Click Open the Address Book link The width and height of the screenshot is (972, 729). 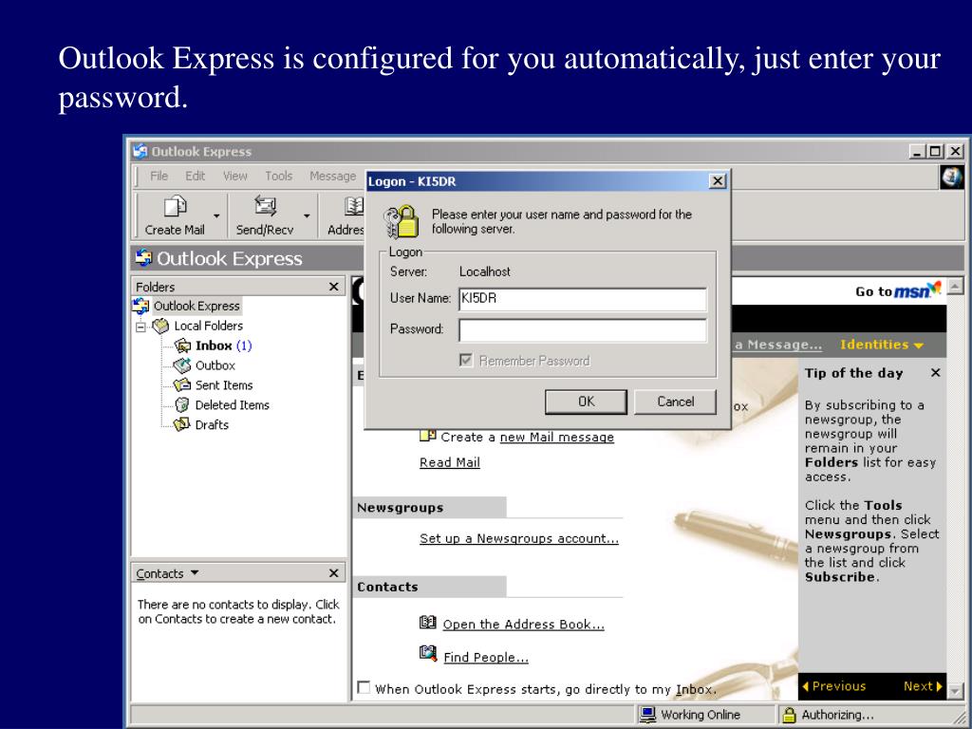pyautogui.click(x=523, y=625)
